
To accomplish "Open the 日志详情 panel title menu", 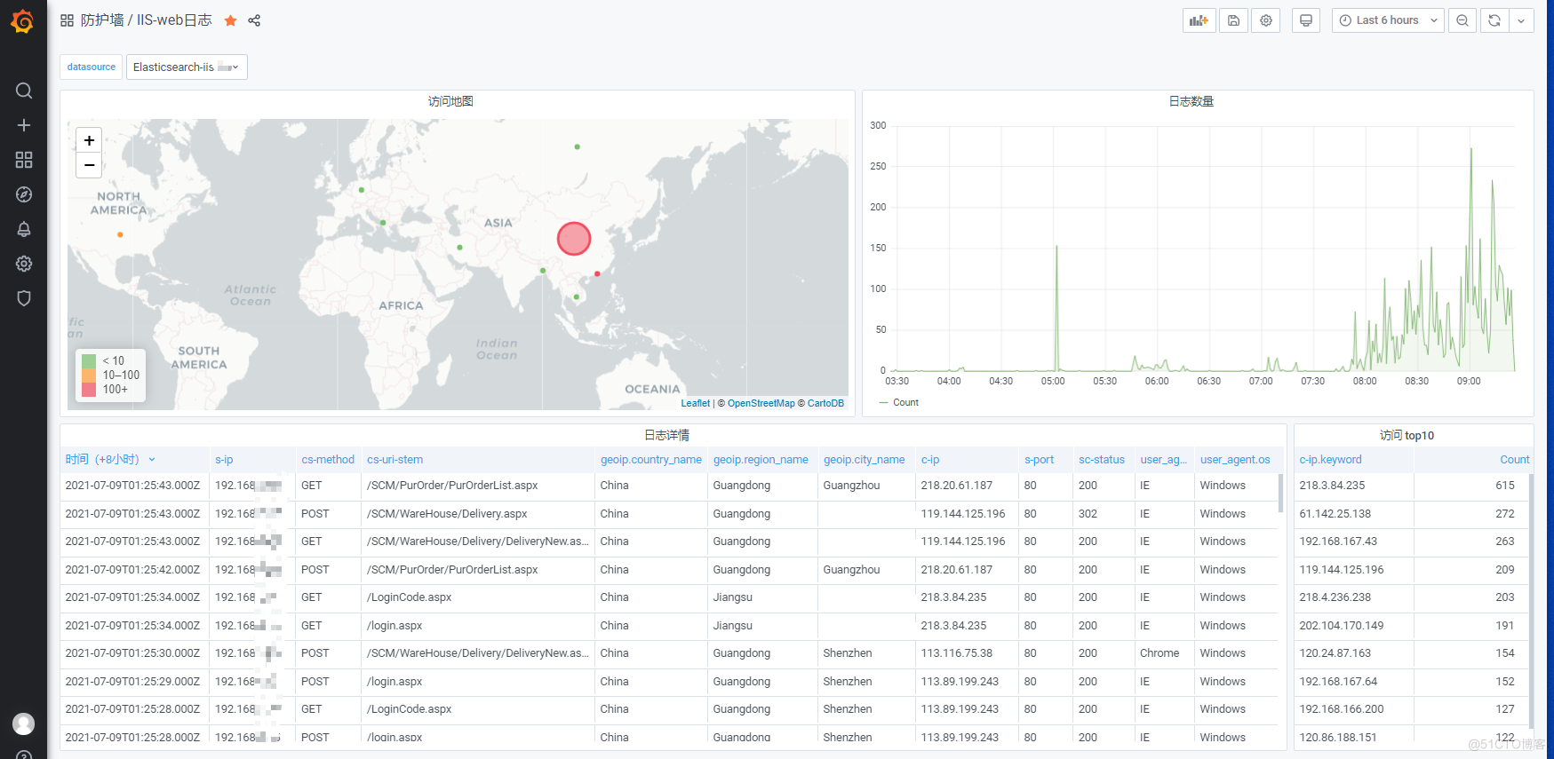I will coord(667,435).
